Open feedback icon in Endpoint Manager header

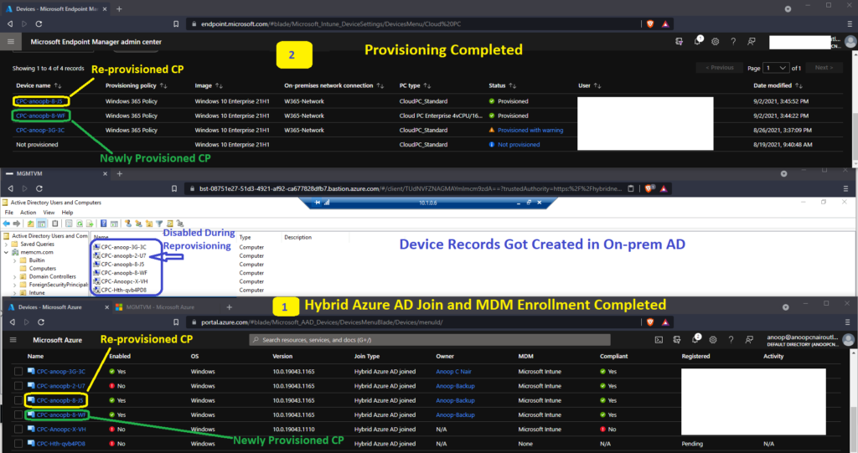752,42
